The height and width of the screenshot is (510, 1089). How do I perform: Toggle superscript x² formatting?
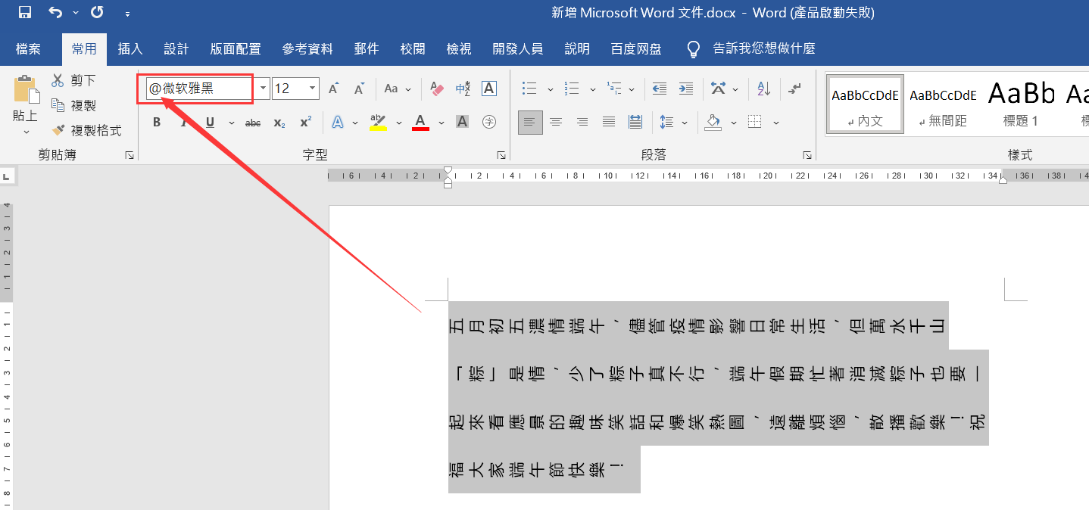305,122
